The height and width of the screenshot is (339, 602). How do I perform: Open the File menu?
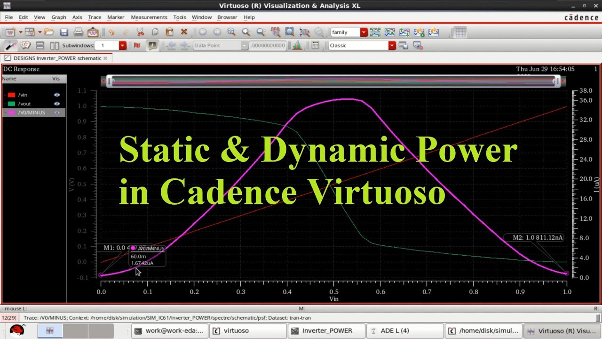pos(8,17)
